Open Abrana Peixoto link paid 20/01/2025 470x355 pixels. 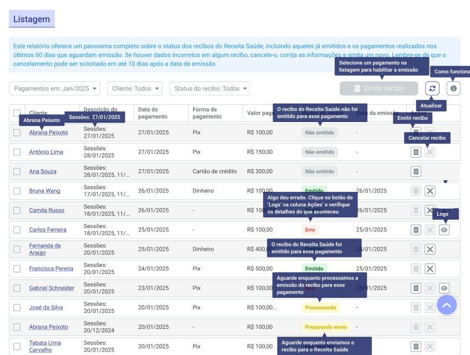tap(49, 327)
